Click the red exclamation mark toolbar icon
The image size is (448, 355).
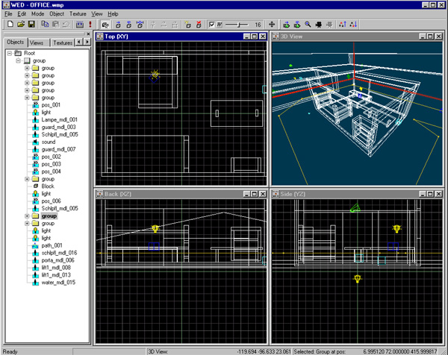point(90,25)
